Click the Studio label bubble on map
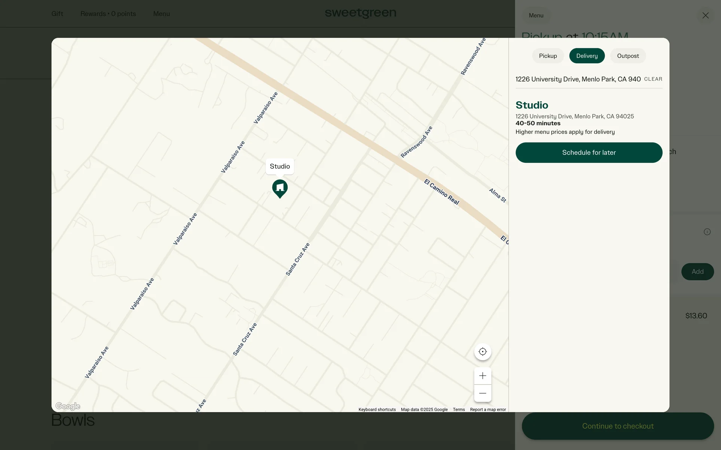721x450 pixels. pos(280,166)
